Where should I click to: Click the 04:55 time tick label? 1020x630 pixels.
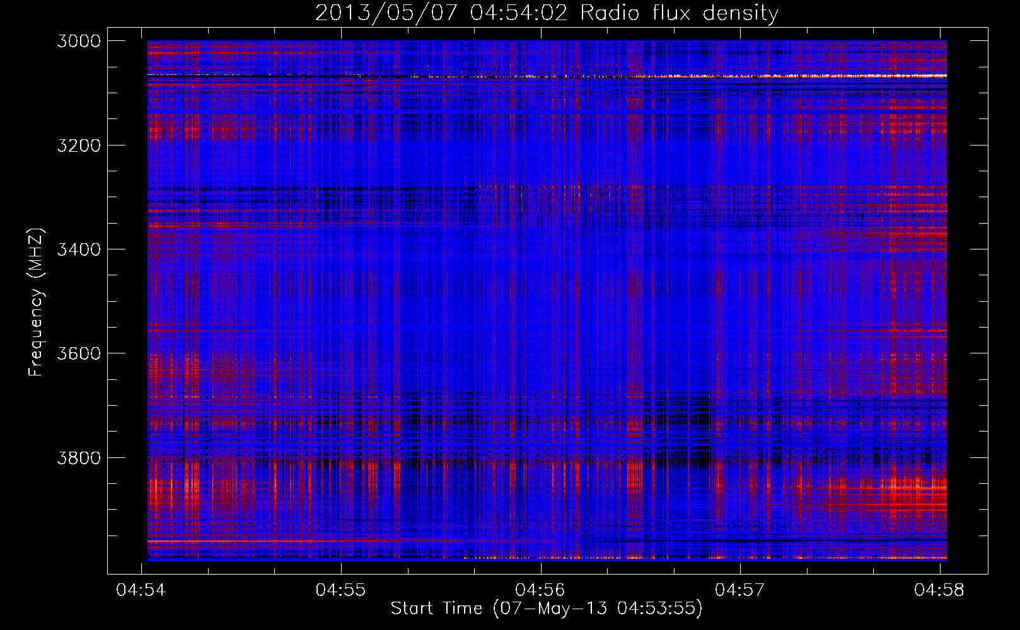pos(340,590)
